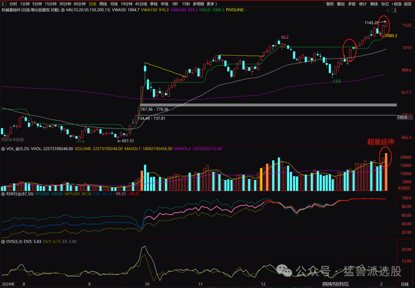Click the 叠加 overlay button

[x=340, y=4]
